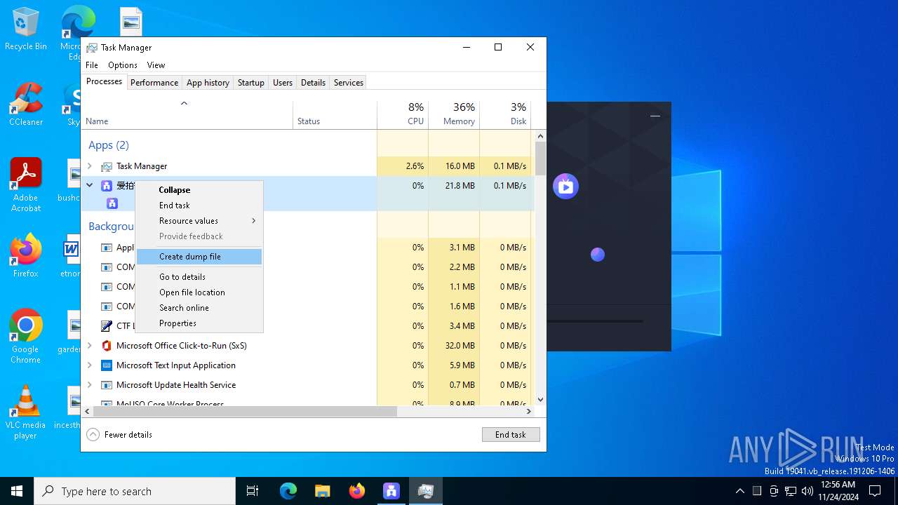Click the Microsoft Office Click-to-Run icon
This screenshot has width=898, height=505.
[x=107, y=346]
